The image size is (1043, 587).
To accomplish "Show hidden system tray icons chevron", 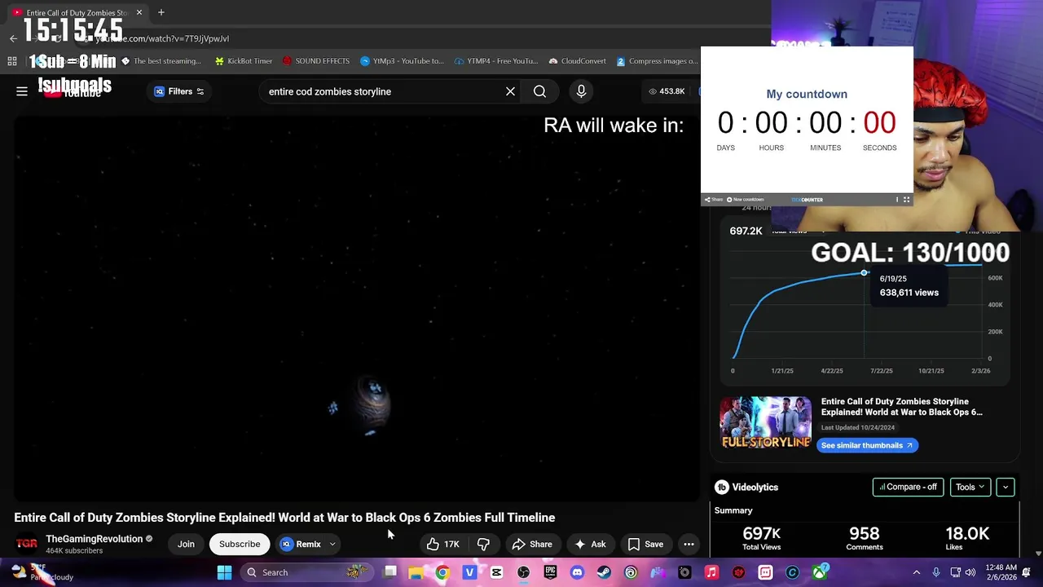I will click(916, 572).
